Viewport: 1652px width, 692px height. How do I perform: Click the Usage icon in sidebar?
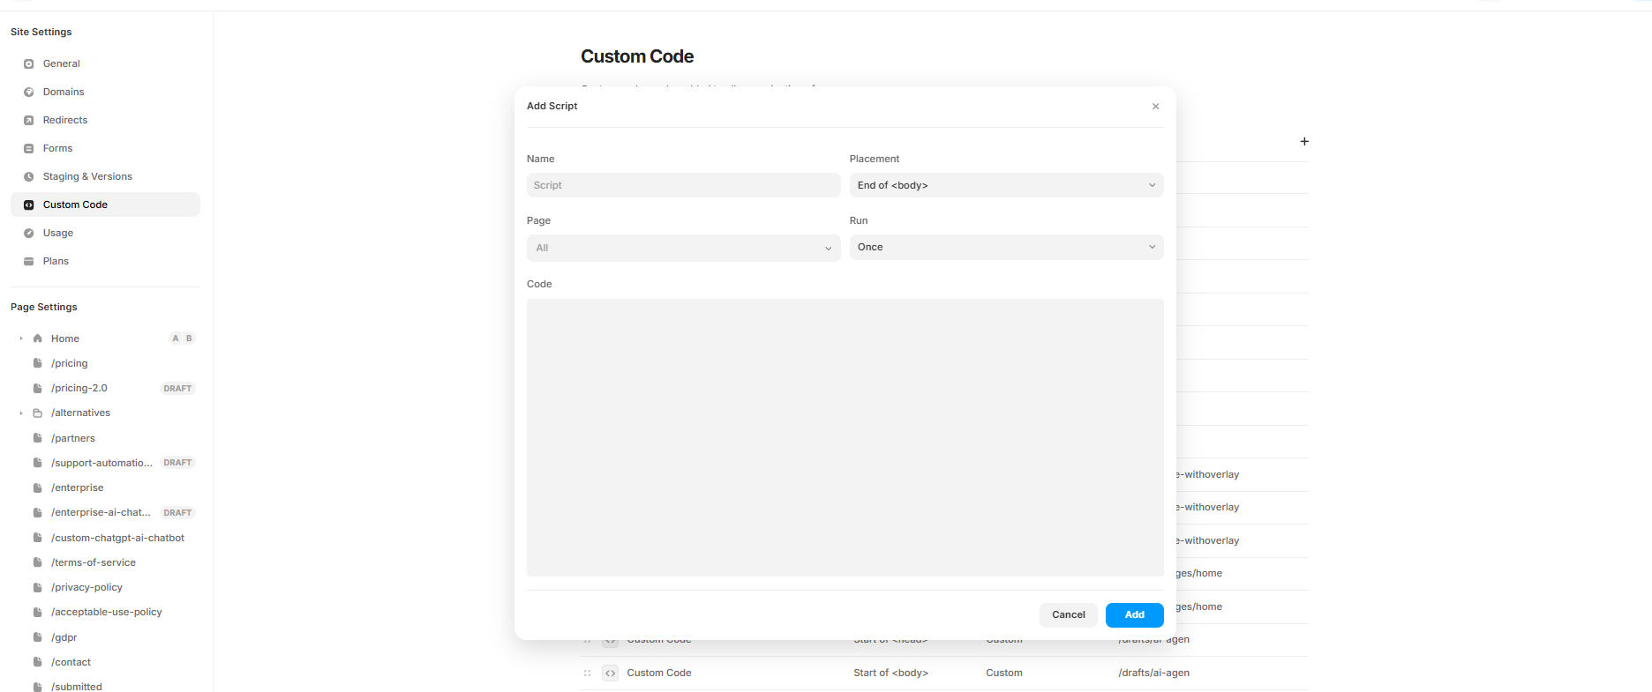[28, 233]
